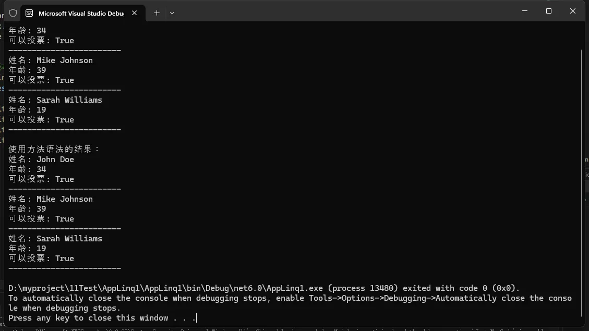Image resolution: width=589 pixels, height=331 pixels.
Task: Click the console icon on the tab
Action: (x=29, y=13)
